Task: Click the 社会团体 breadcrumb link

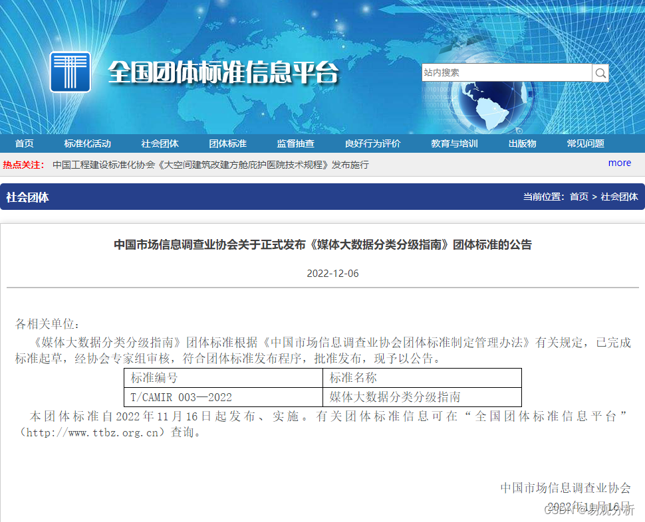Action: click(x=619, y=197)
